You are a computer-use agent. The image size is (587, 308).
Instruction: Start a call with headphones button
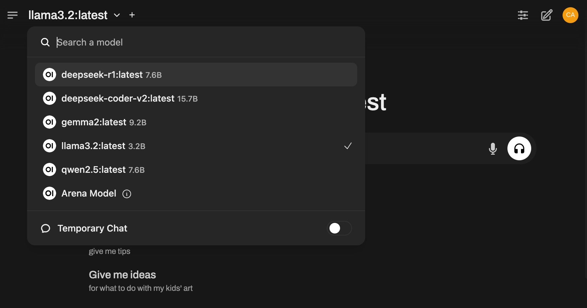(519, 149)
